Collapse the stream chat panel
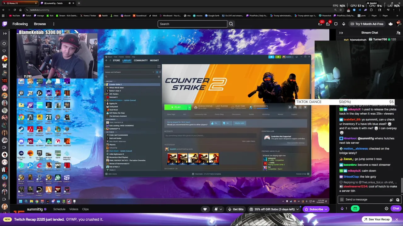This screenshot has width=403, height=226. click(x=341, y=33)
